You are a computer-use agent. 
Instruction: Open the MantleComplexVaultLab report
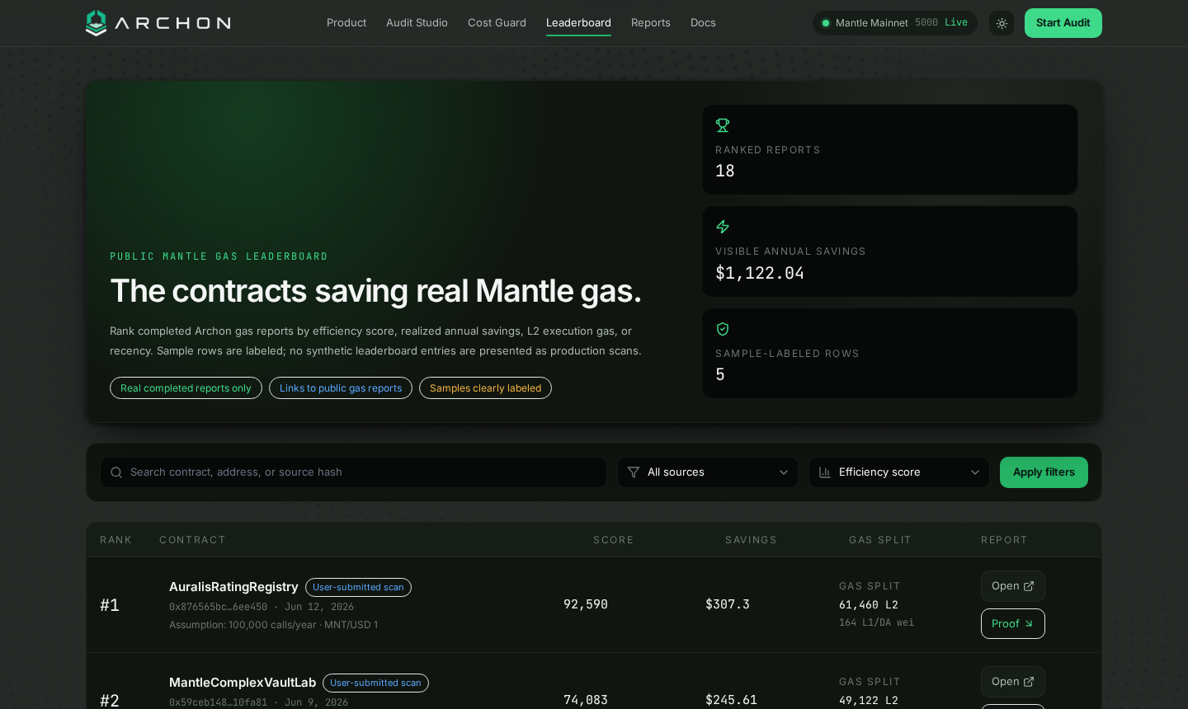coord(1013,682)
